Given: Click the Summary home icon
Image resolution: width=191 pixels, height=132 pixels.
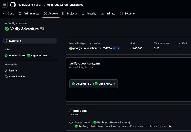Looking at the screenshot, I should (x=6, y=41).
